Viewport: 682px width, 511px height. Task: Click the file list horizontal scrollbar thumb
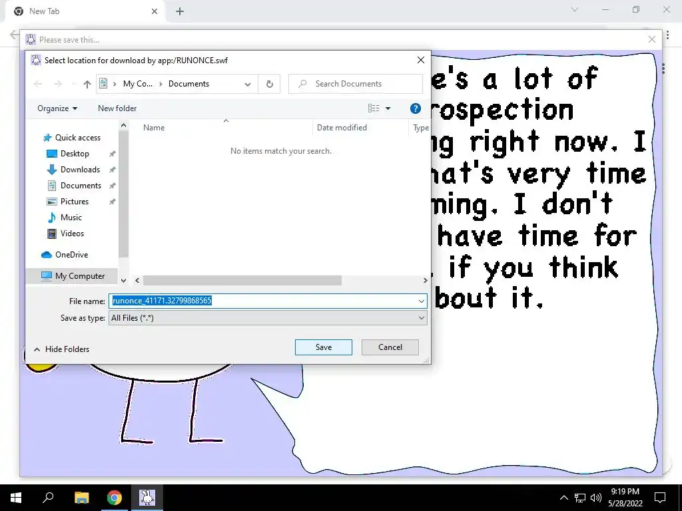coord(242,281)
